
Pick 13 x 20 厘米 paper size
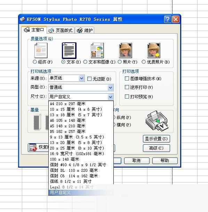81,143
